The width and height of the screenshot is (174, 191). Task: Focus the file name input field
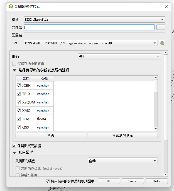[89, 27]
